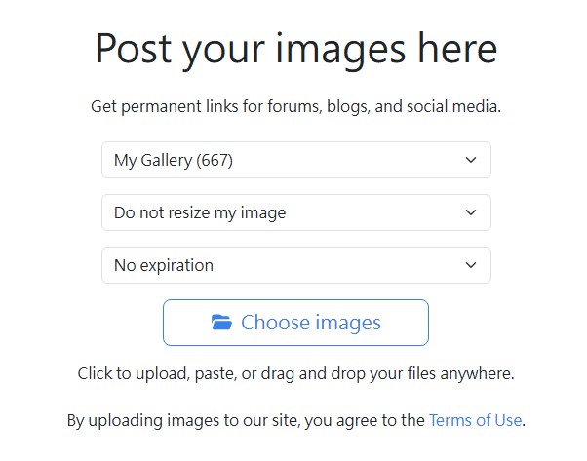Click the gallery dropdown chevron arrow
The image size is (587, 461).
(471, 160)
